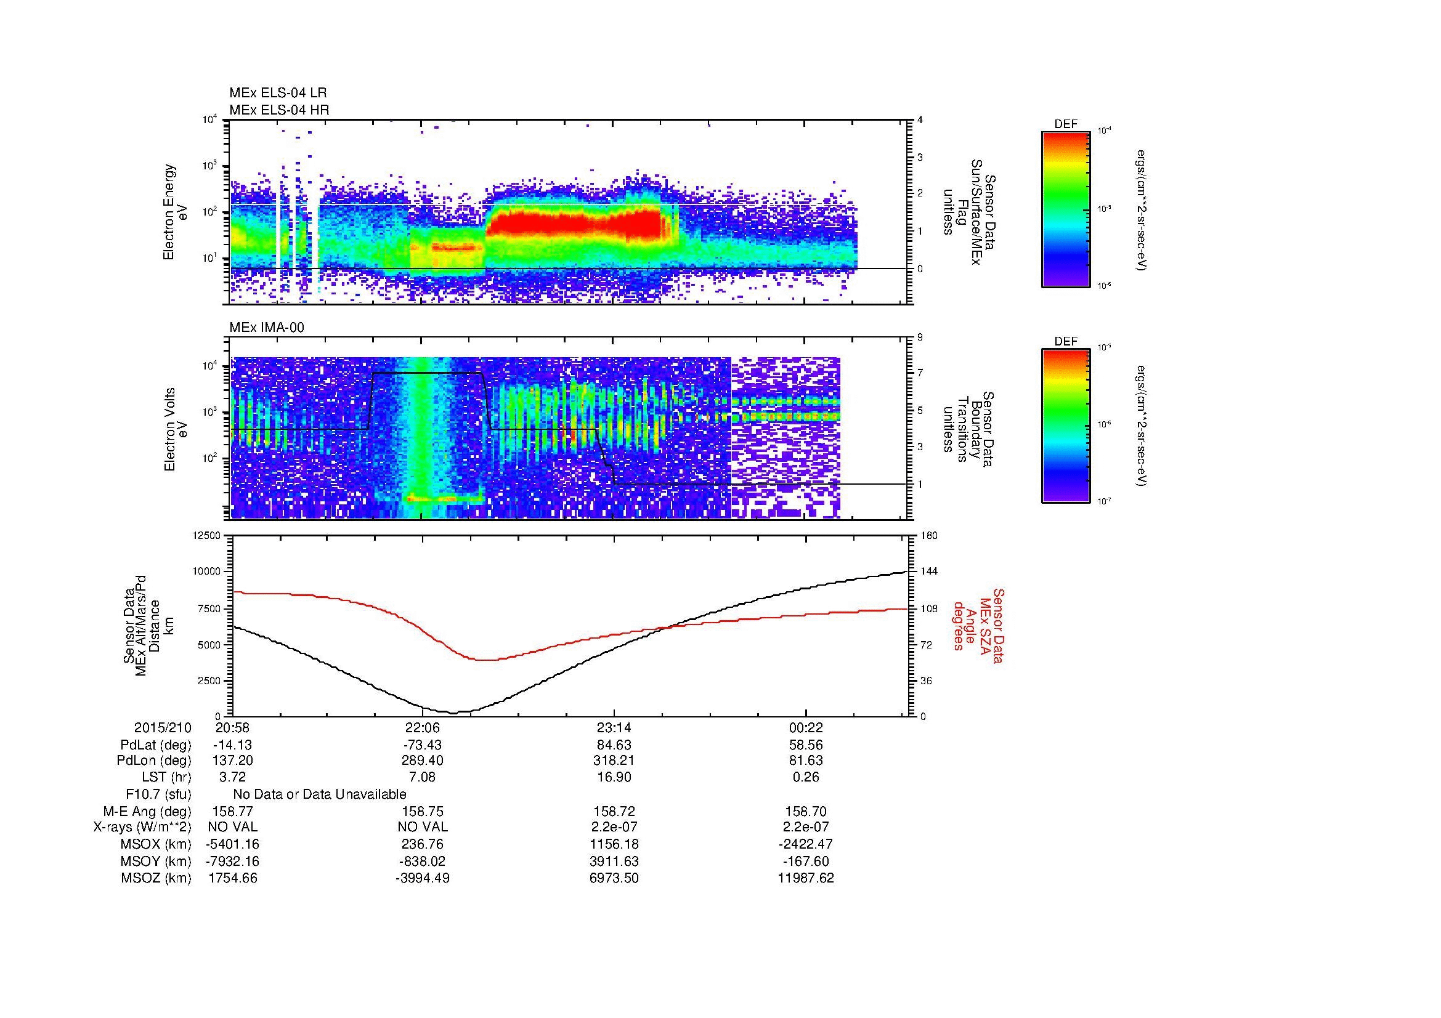Click PdLon value '289.40'

coord(423,761)
